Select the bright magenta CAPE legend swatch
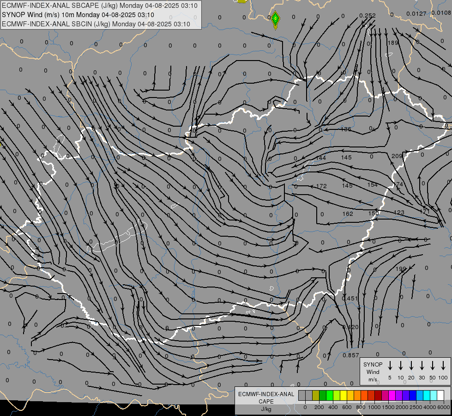 click(x=392, y=395)
